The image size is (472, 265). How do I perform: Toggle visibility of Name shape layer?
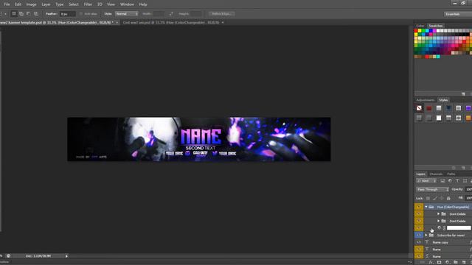click(x=419, y=256)
